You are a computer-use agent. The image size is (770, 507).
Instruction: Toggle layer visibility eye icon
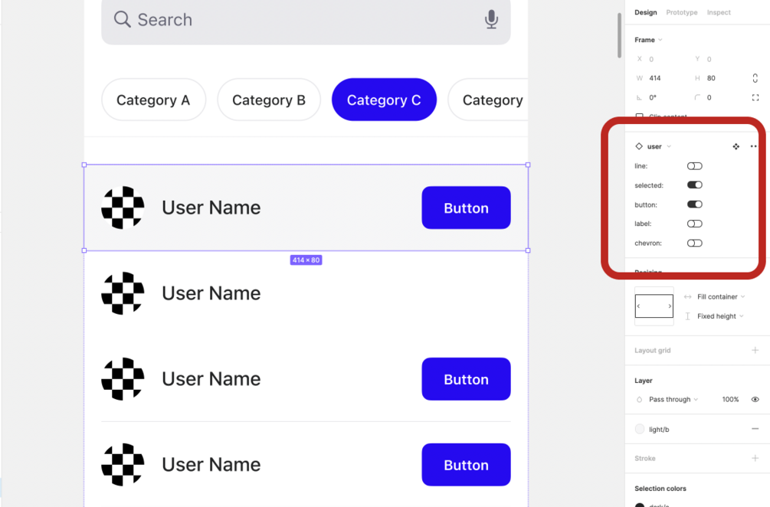pyautogui.click(x=755, y=399)
